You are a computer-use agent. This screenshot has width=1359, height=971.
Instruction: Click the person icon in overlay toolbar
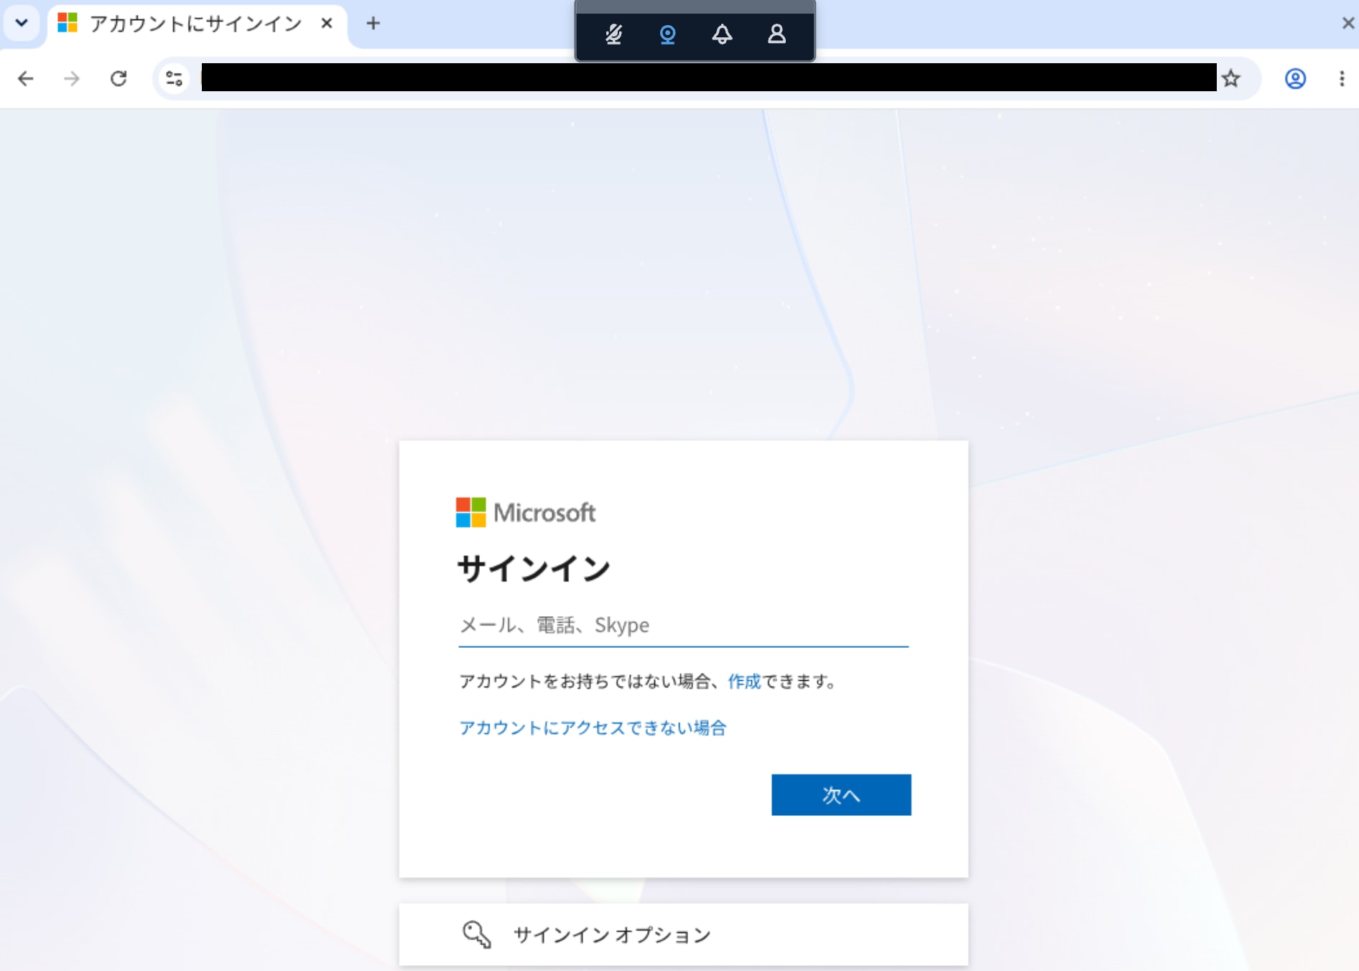[x=776, y=34]
